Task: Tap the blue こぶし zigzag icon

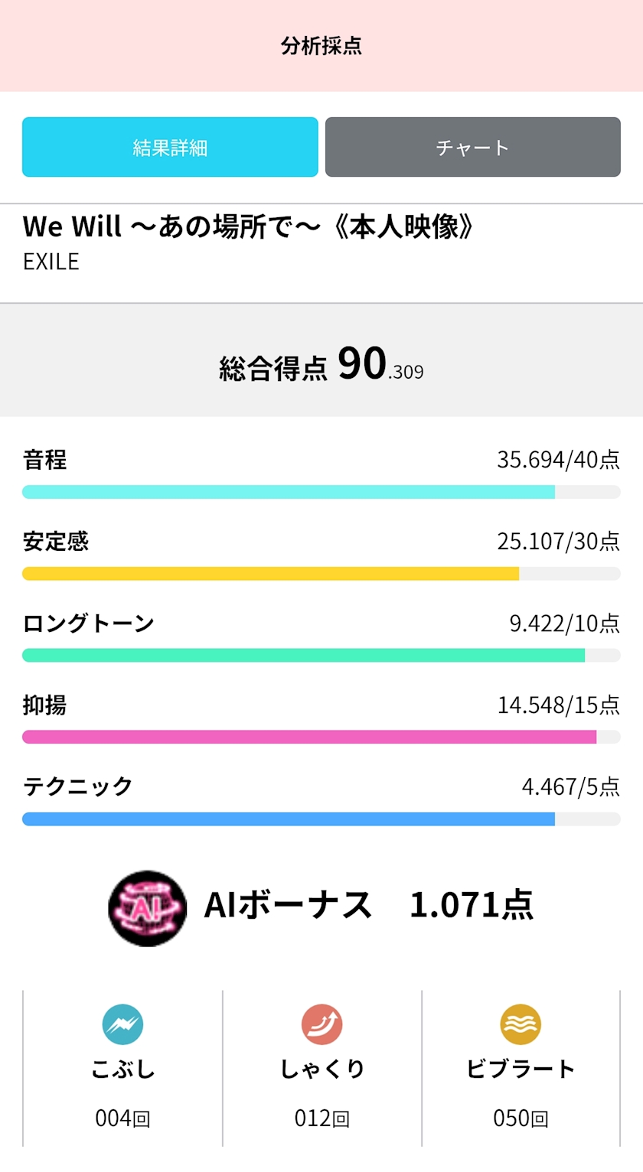Action: (122, 1024)
